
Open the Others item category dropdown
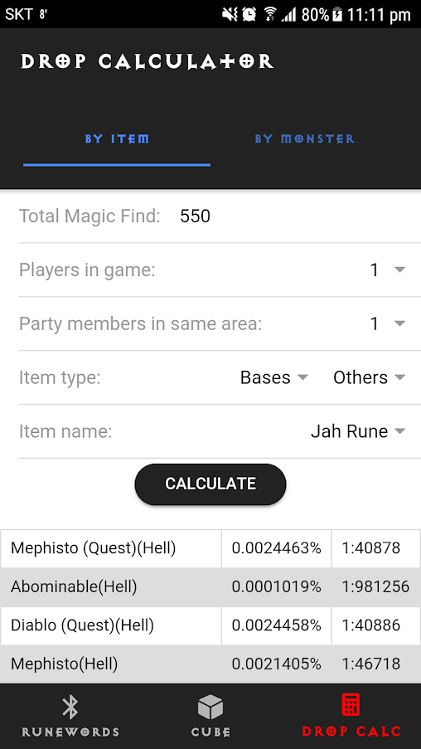(x=370, y=378)
